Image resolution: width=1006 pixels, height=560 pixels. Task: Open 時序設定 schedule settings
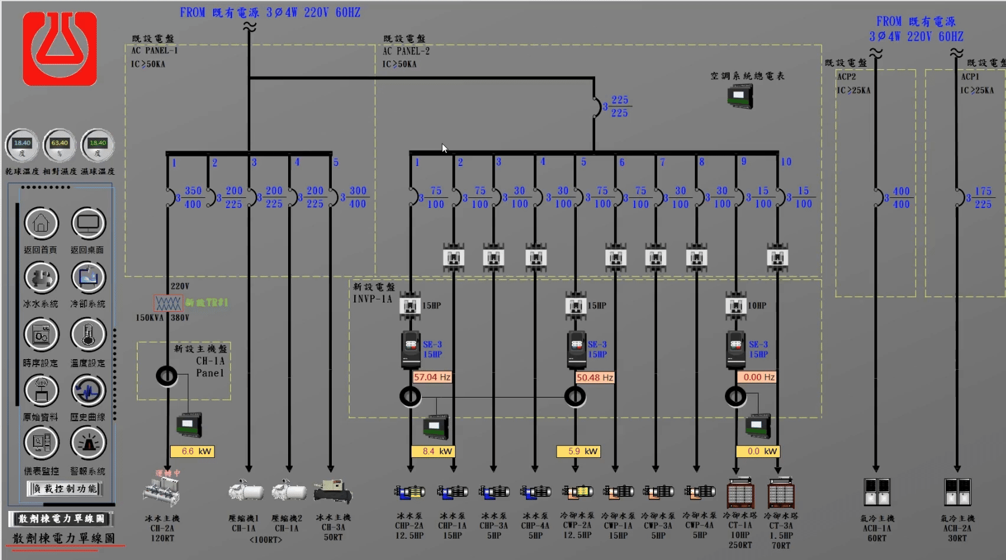[x=41, y=335]
